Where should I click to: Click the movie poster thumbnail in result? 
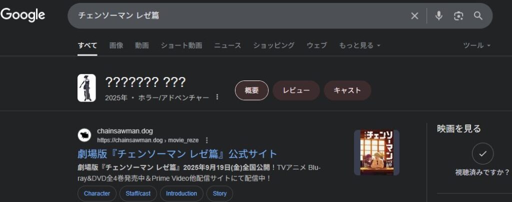pyautogui.click(x=376, y=152)
